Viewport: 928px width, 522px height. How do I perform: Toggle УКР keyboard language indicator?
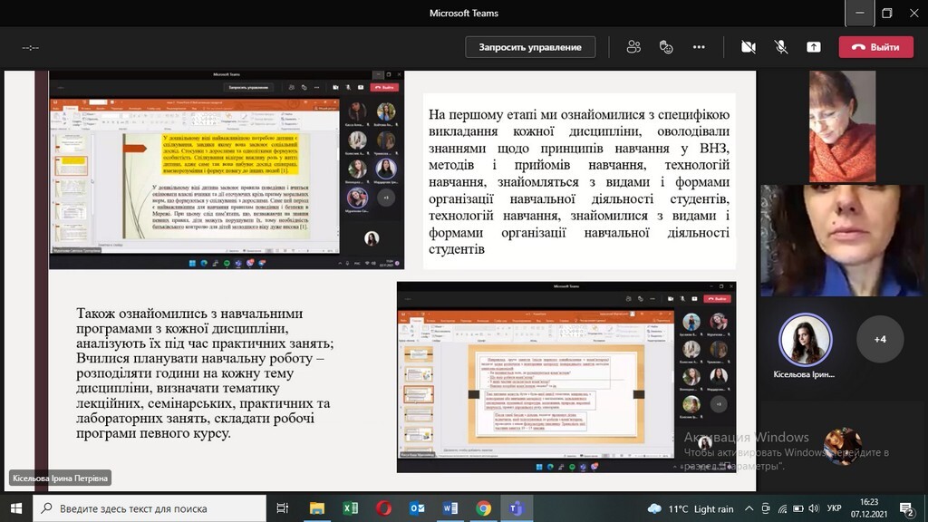pyautogui.click(x=835, y=508)
